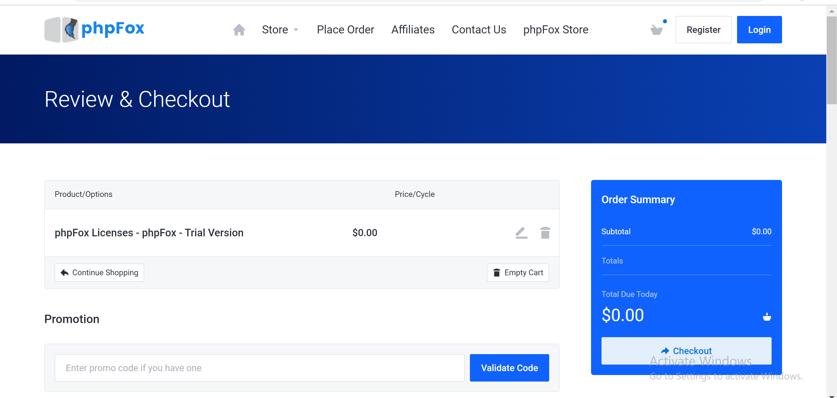Click the Order Summary heading

pyautogui.click(x=638, y=200)
